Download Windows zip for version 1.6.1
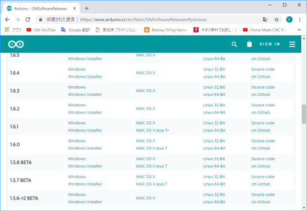This screenshot has width=307, height=211. click(77, 123)
